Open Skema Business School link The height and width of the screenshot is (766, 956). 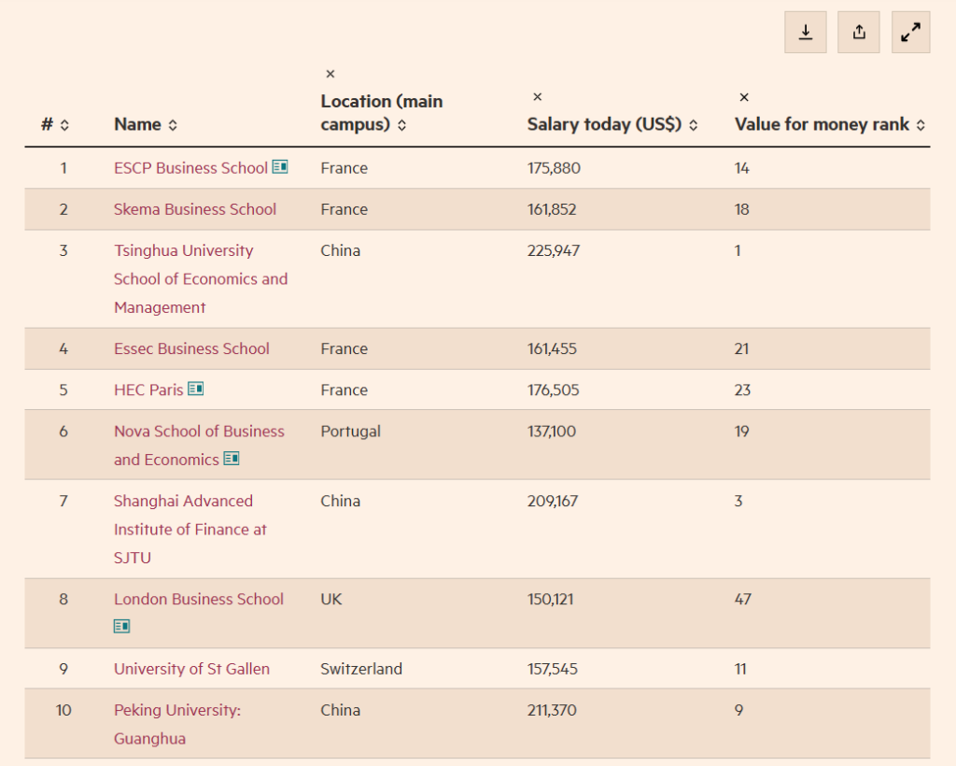(x=195, y=209)
